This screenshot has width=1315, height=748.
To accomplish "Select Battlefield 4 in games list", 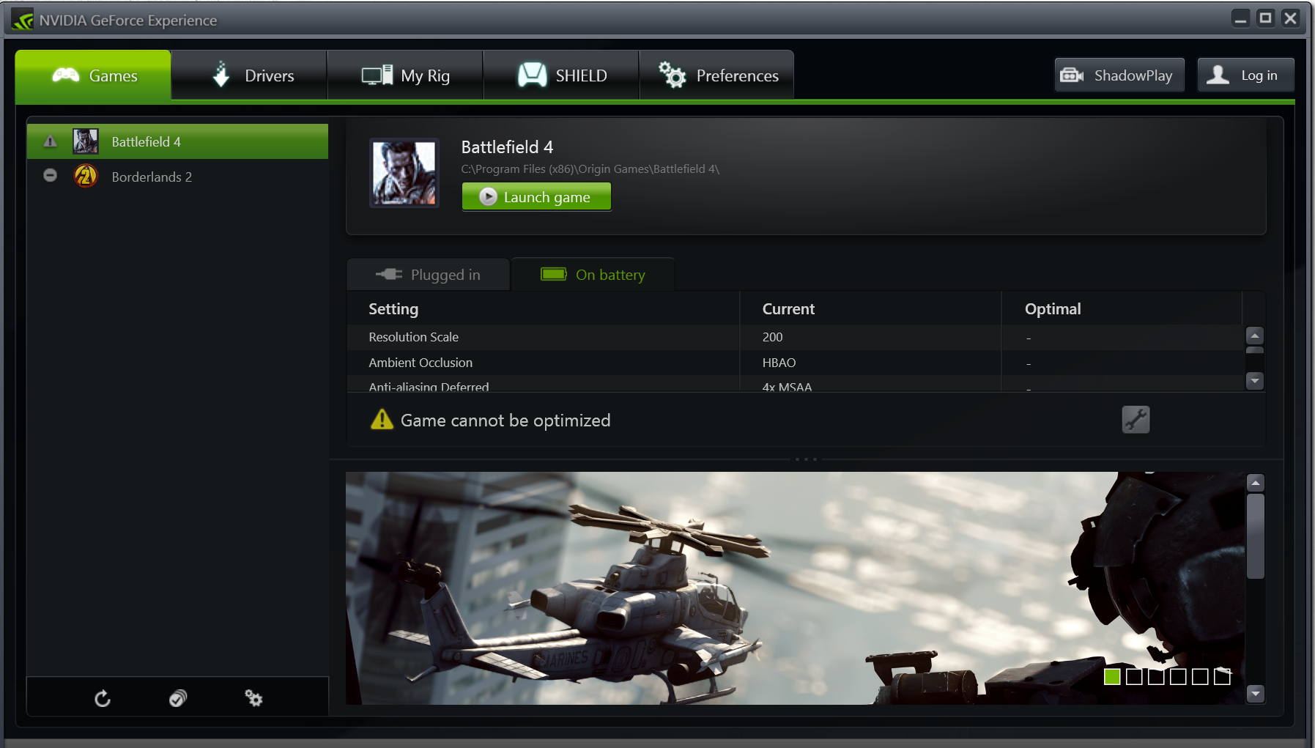I will click(x=178, y=141).
